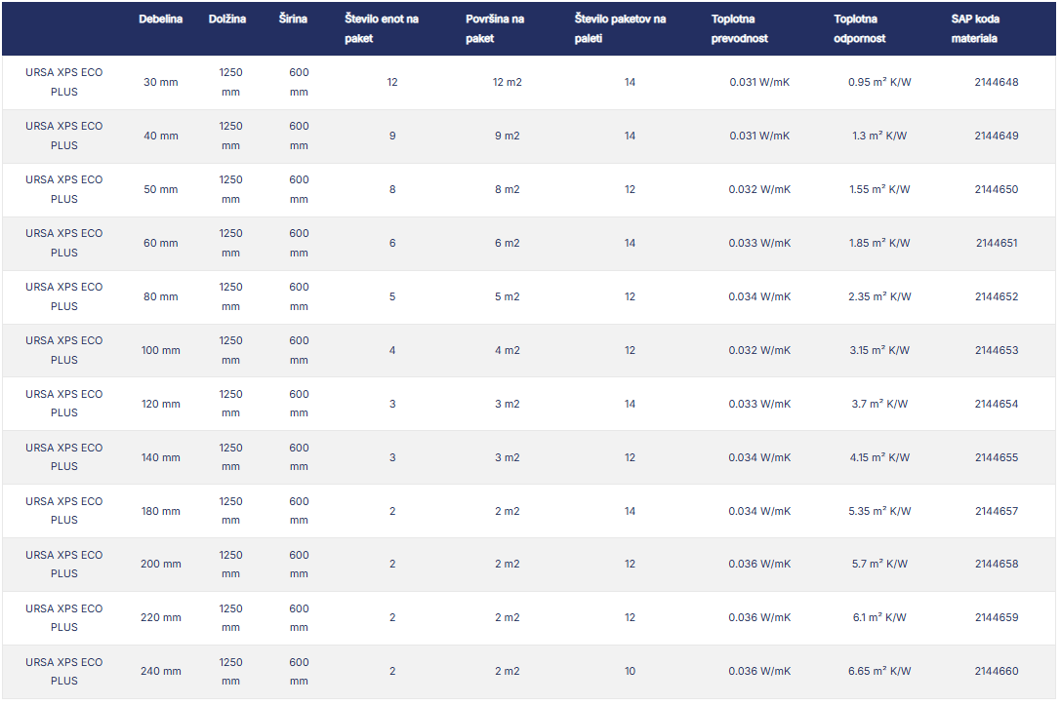
Task: Click the Toplotna prevodnost column header
Action: [x=739, y=29]
